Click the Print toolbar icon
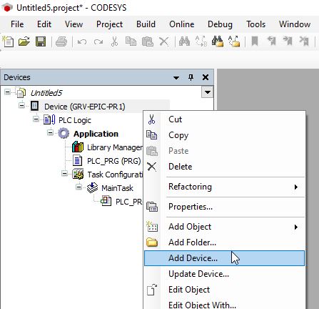 [61, 41]
